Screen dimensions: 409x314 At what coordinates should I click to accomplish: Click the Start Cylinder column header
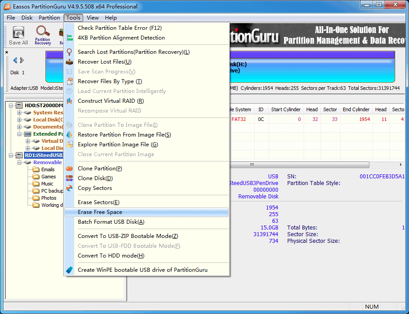tap(286, 109)
